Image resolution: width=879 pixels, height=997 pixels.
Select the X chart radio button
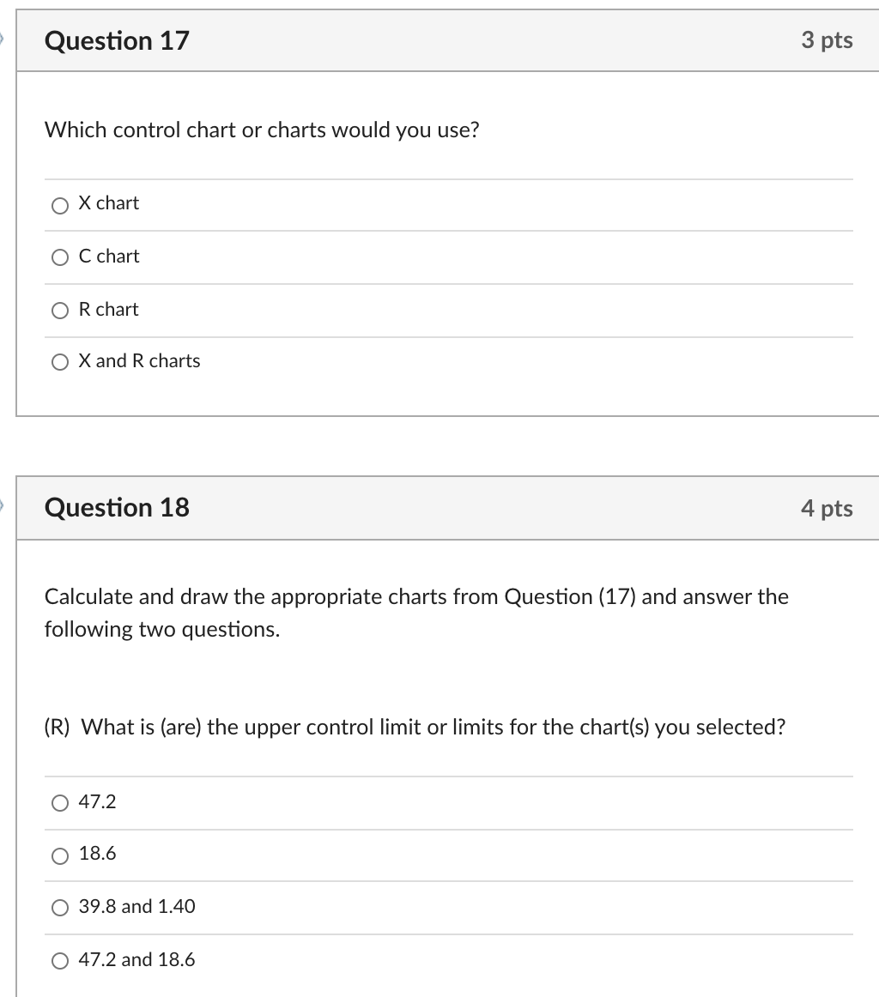click(59, 205)
